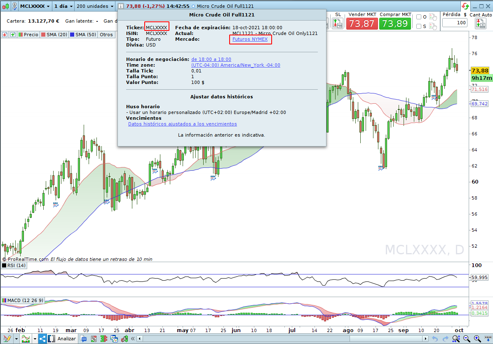Toggle the chart link group icon
Image resolution: width=493 pixels, height=344 pixels.
pos(14,6)
